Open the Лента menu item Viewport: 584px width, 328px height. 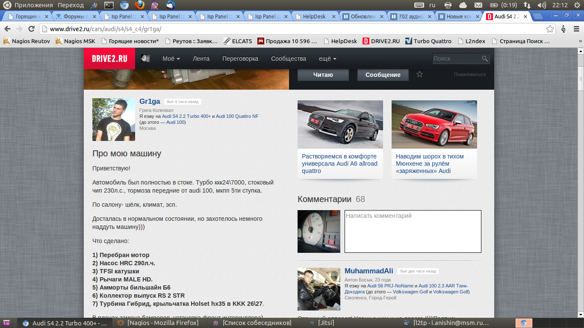pyautogui.click(x=201, y=59)
